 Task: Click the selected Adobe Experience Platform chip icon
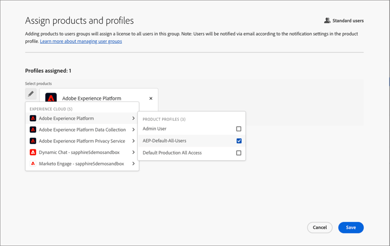point(51,98)
